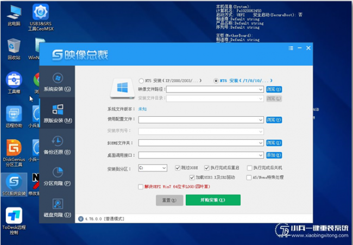The width and height of the screenshot is (353, 245).
Task: Click the 重置 (R) button
Action: [169, 200]
